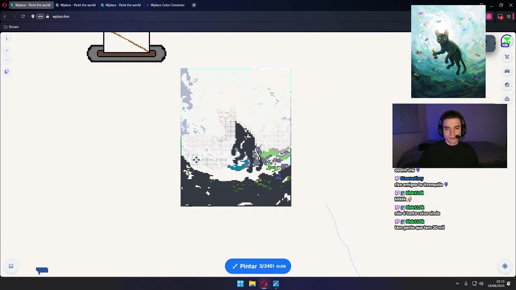
Task: Open notifications bell on taskbar
Action: click(x=509, y=284)
